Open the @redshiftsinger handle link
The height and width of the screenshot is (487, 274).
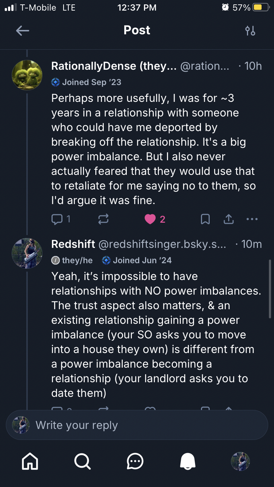[163, 244]
